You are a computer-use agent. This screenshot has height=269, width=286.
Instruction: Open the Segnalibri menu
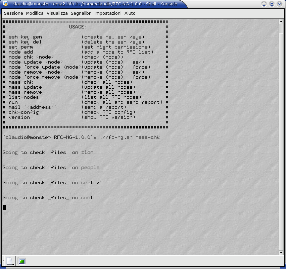point(81,13)
